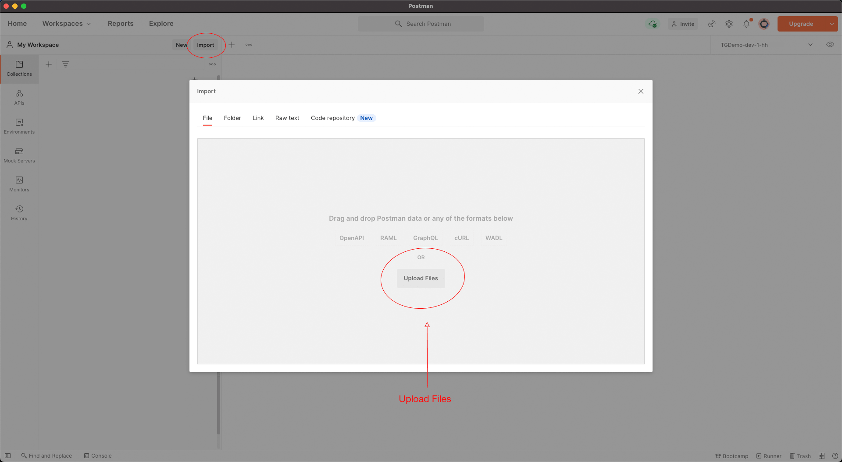
Task: Open the APIs sidebar panel
Action: tap(19, 97)
